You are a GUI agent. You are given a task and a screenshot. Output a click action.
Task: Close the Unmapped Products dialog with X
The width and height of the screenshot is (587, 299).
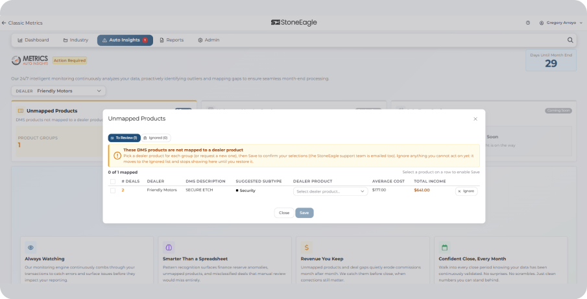pyautogui.click(x=475, y=119)
